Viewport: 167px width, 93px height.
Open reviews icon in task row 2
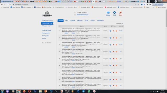(x=121, y=38)
